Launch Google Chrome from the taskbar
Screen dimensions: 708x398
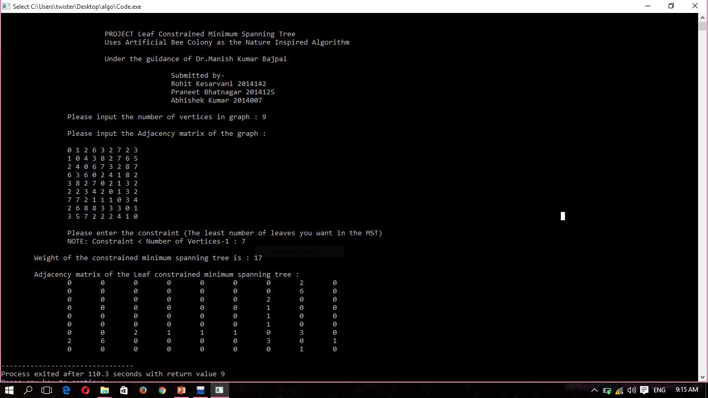point(162,390)
